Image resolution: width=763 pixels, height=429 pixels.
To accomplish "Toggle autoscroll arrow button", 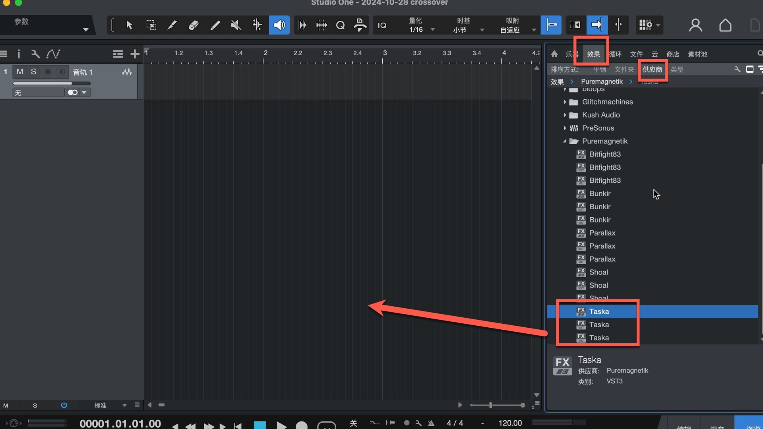I will click(x=597, y=25).
